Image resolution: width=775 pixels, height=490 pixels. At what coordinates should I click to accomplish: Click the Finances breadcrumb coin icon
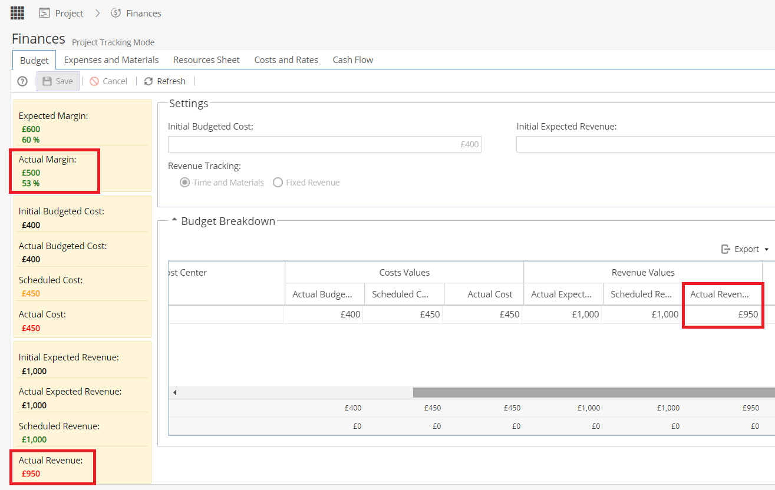point(116,13)
